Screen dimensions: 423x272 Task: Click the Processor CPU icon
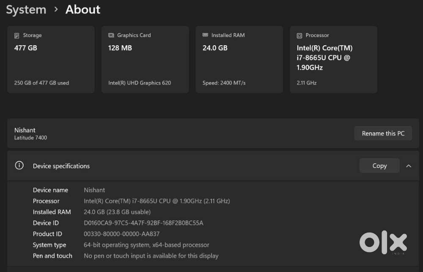pos(299,36)
